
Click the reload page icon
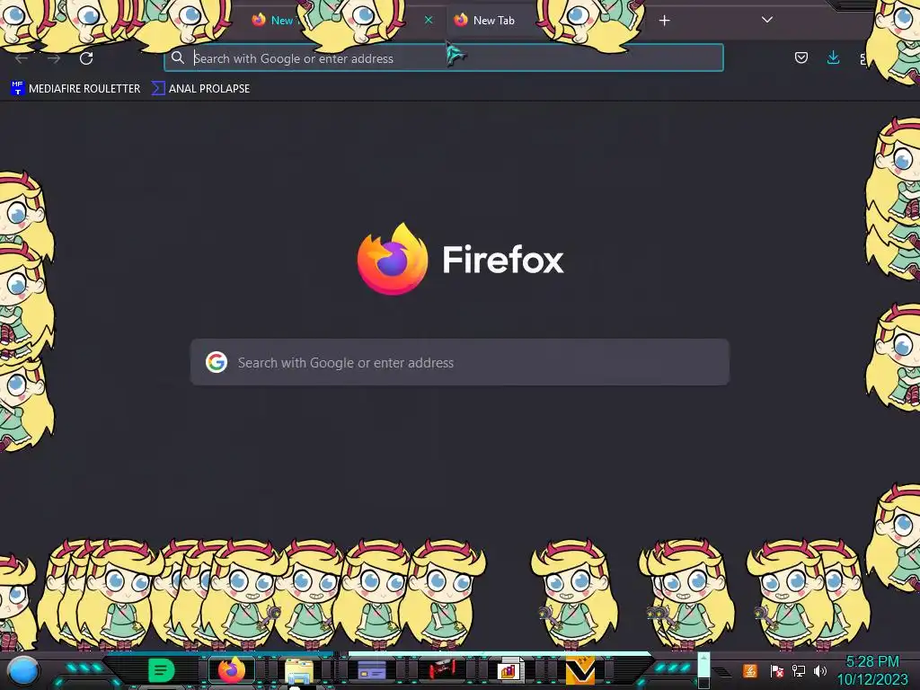86,58
